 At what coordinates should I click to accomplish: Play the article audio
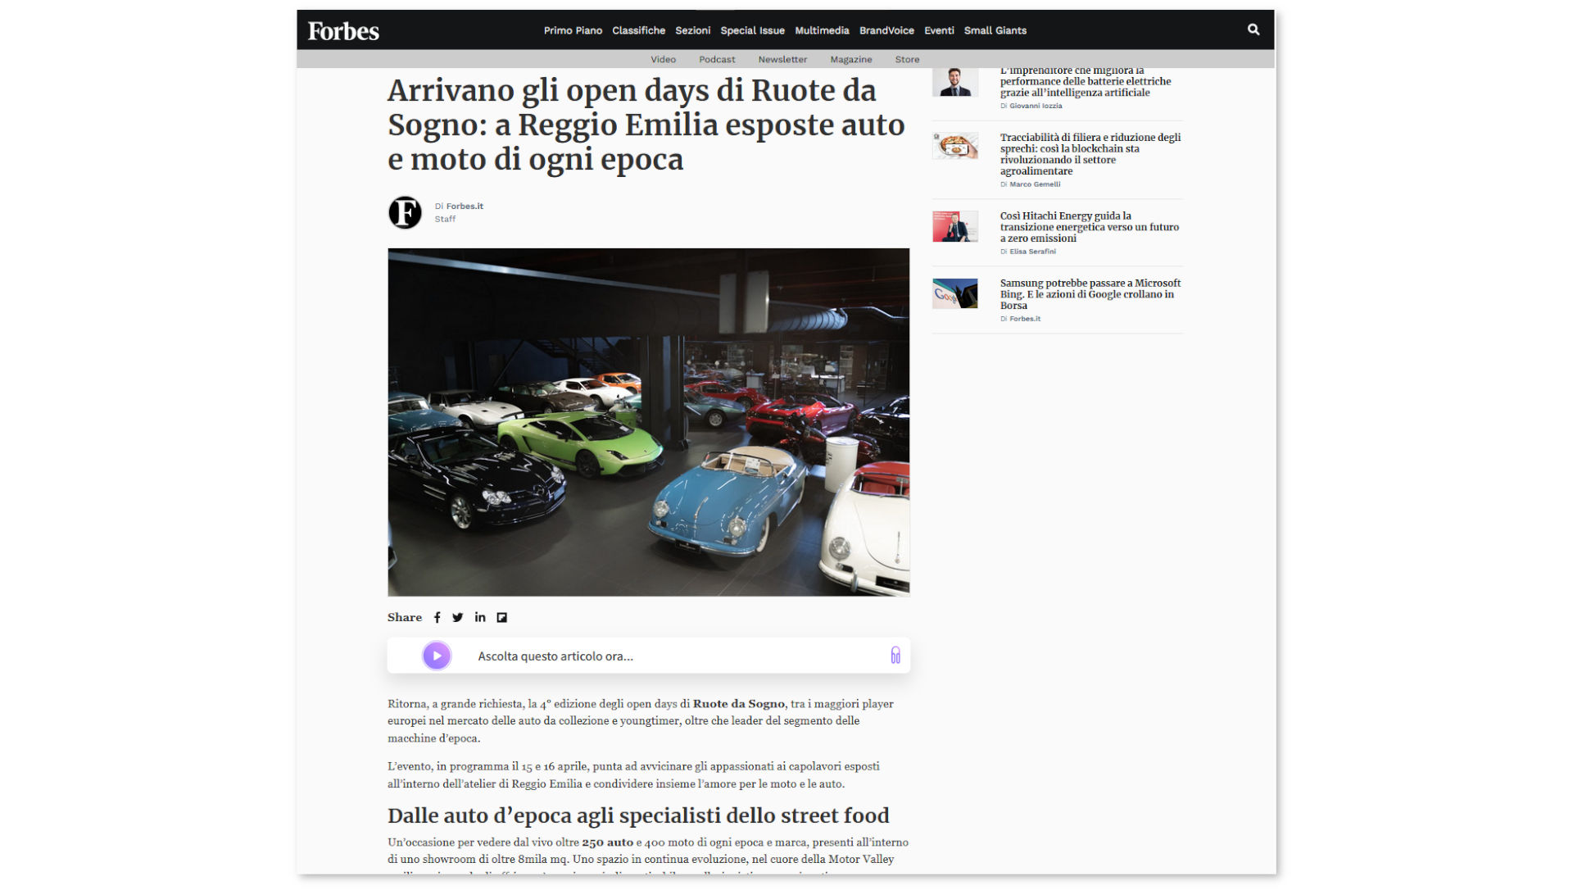point(437,656)
